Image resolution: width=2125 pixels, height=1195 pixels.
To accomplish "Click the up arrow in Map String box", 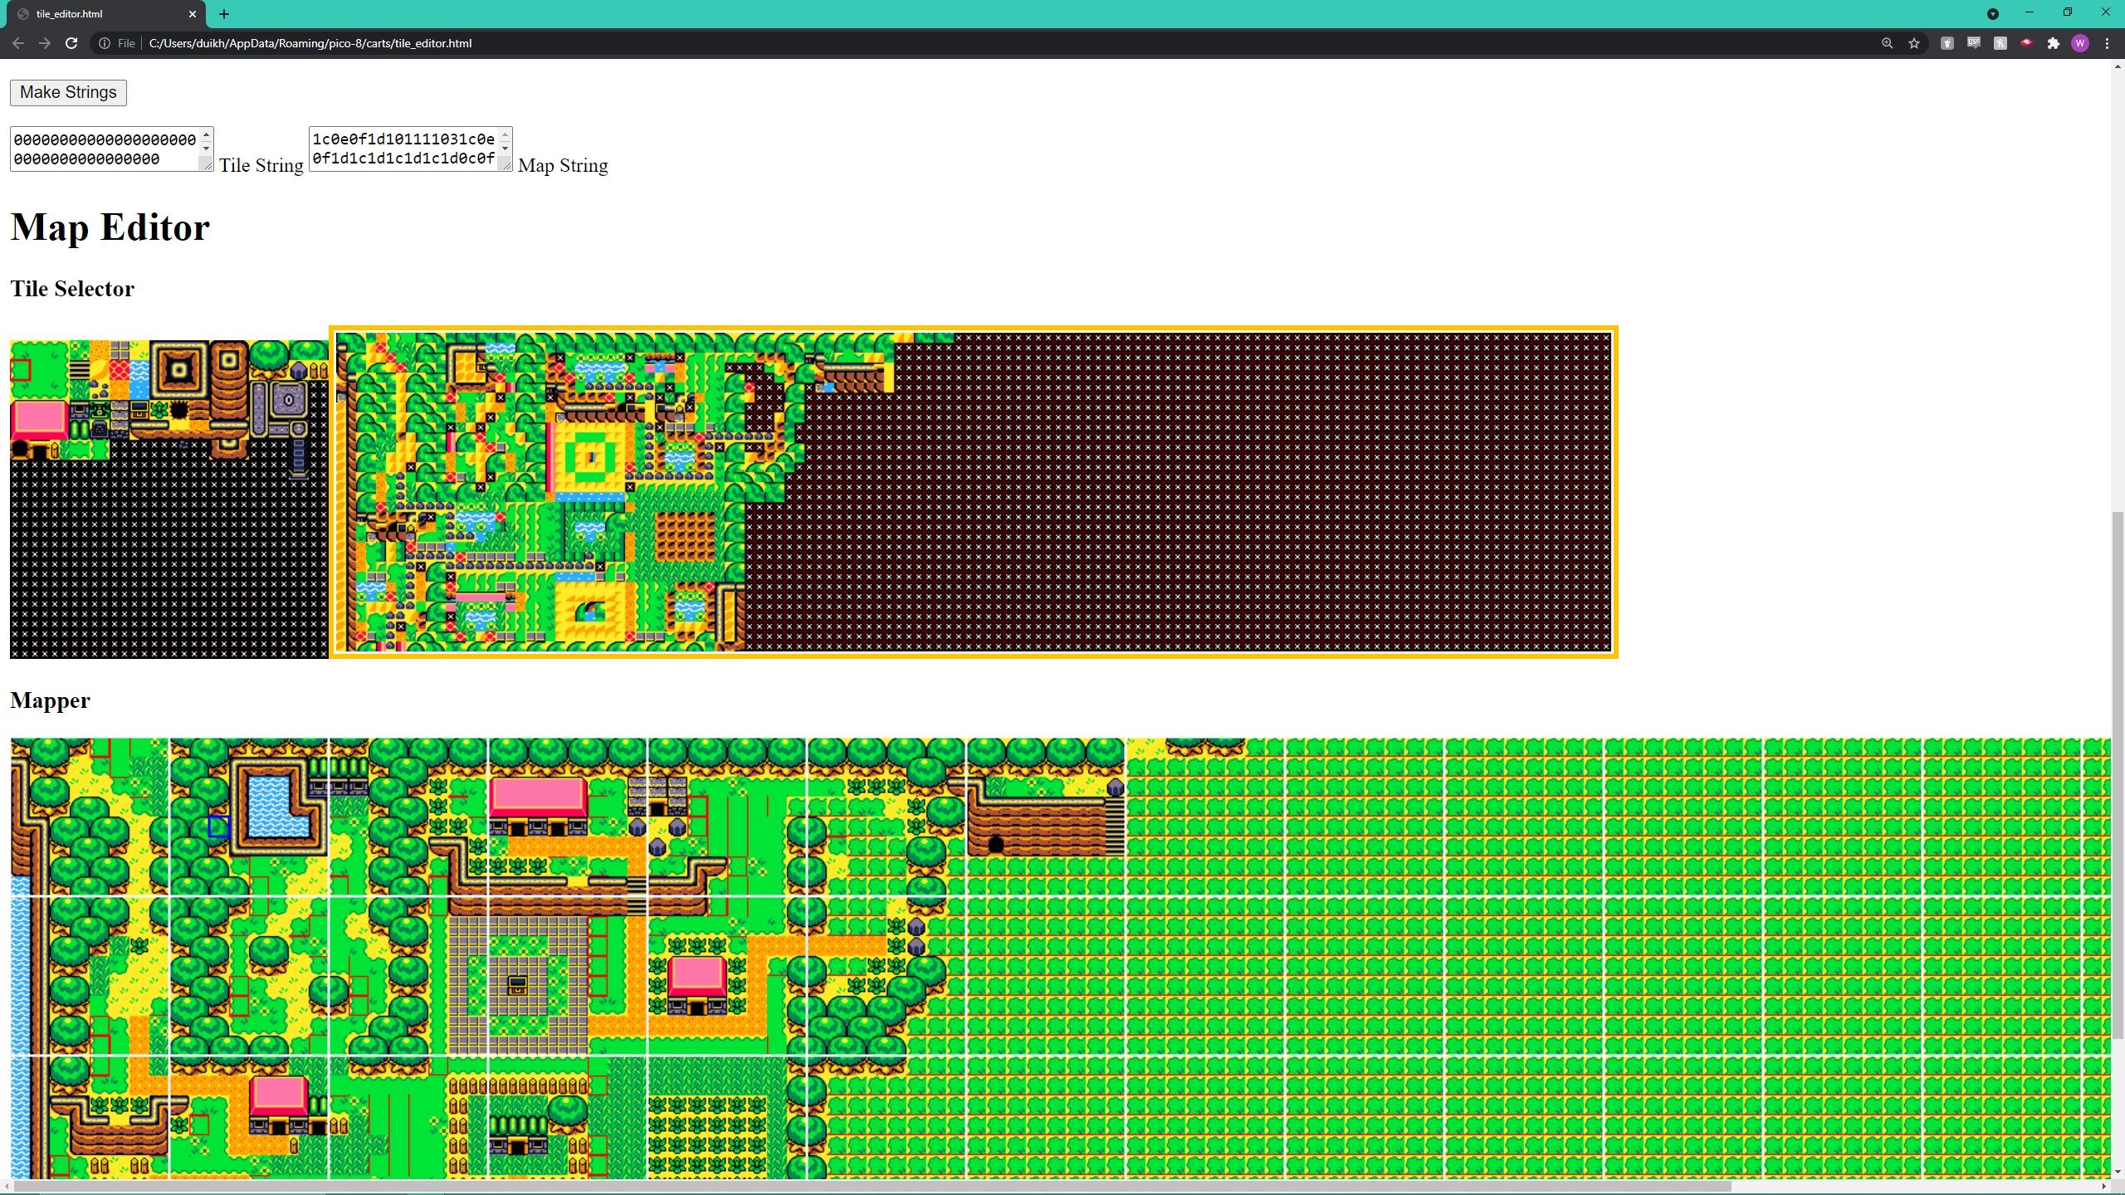I will click(x=505, y=135).
